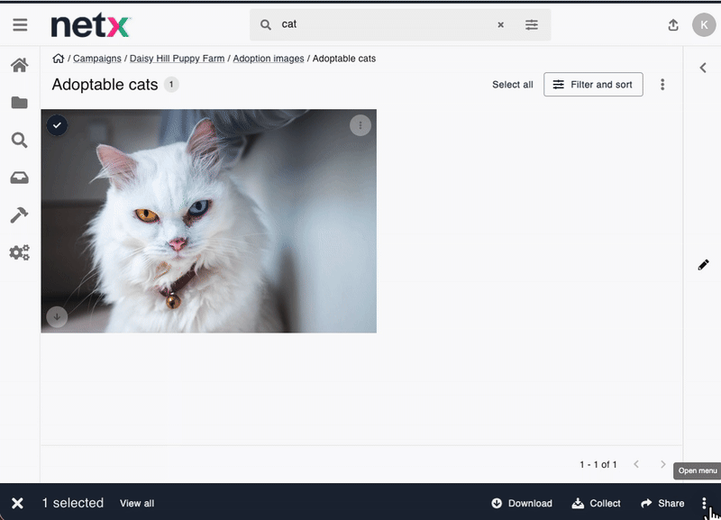The image size is (721, 520).
Task: Open the white cat image thumbnail
Action: 208,225
